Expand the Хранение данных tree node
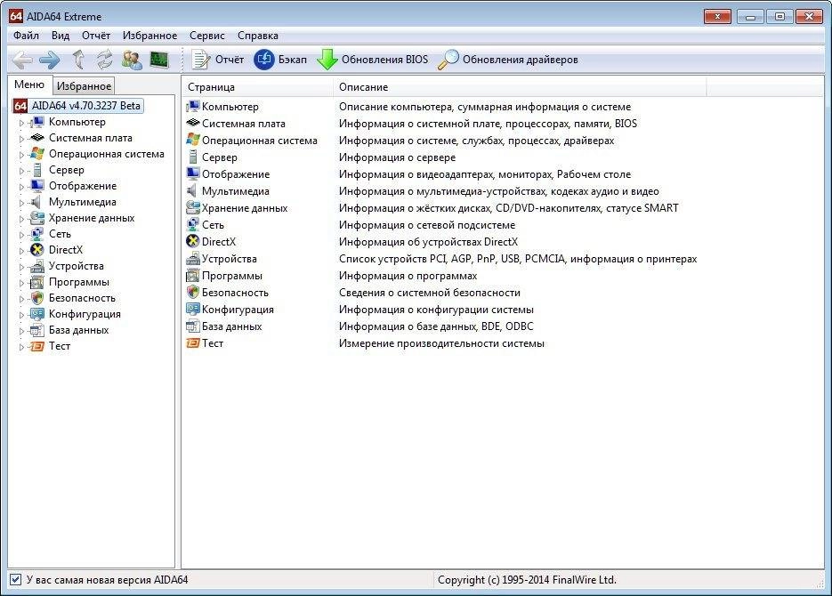 (x=21, y=219)
